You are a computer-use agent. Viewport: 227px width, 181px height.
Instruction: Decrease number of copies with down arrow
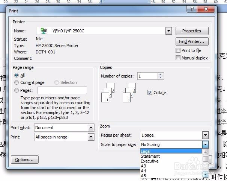161,78
